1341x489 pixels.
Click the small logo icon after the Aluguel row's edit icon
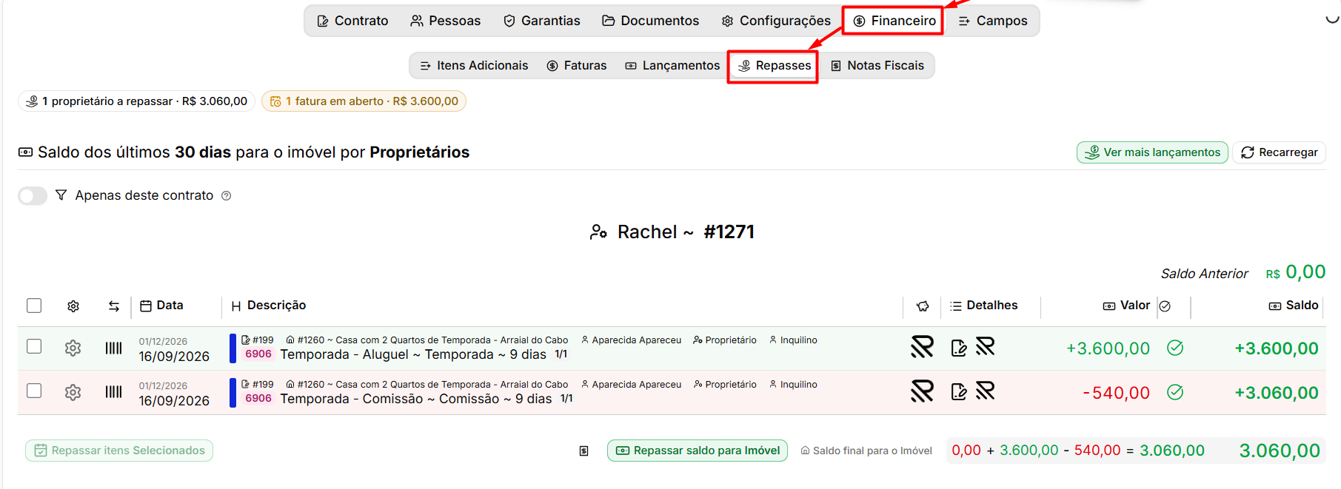985,346
